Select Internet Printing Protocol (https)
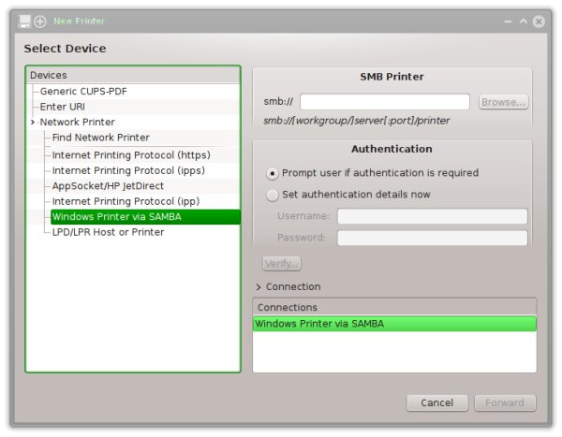This screenshot has width=562, height=437. coord(131,155)
